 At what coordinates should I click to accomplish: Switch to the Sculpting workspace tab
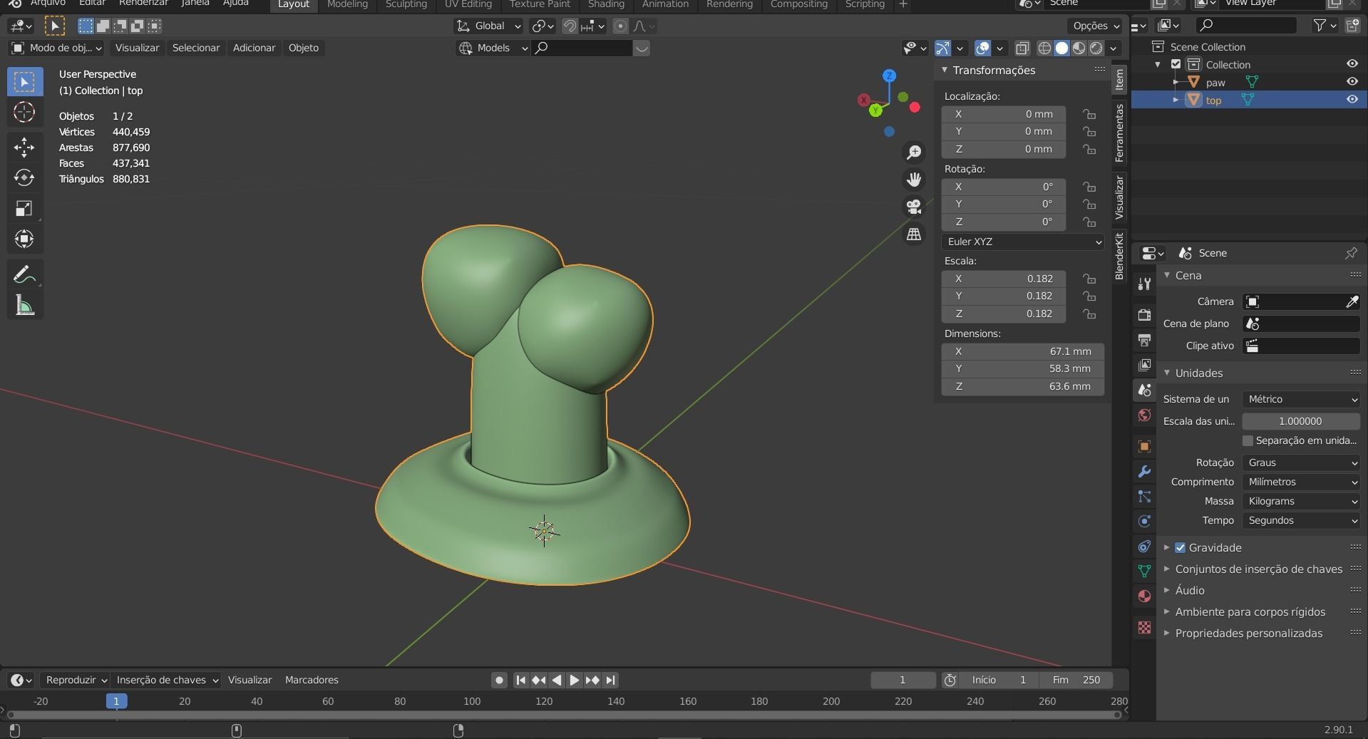406,4
